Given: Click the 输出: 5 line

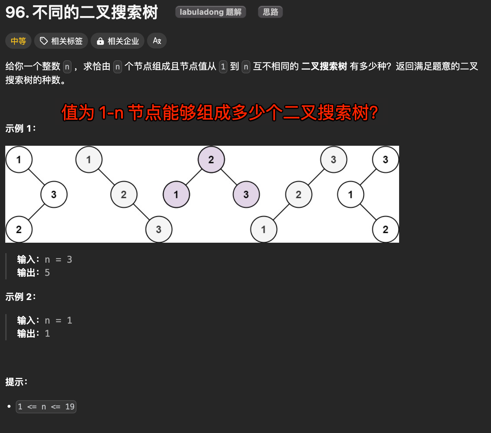Looking at the screenshot, I should coord(33,273).
